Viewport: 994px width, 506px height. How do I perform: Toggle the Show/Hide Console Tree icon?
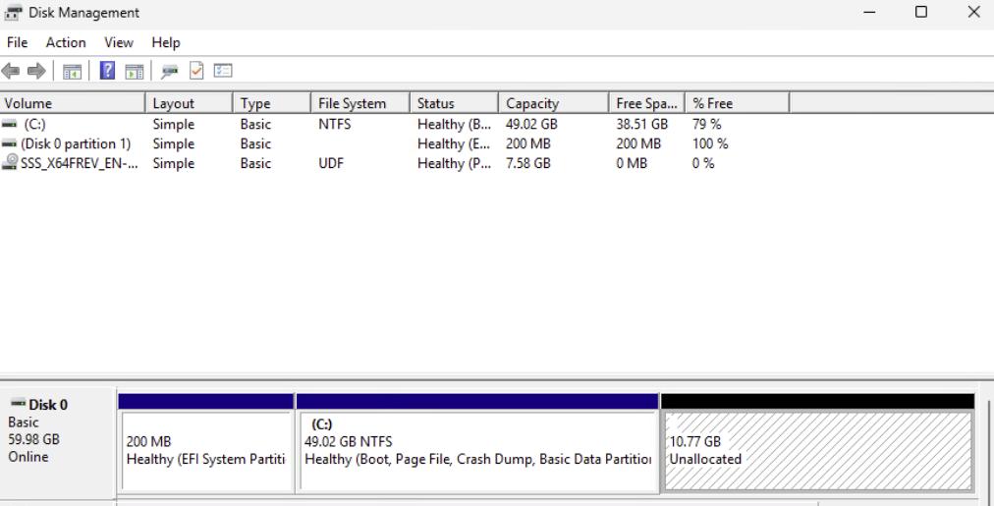[x=72, y=71]
